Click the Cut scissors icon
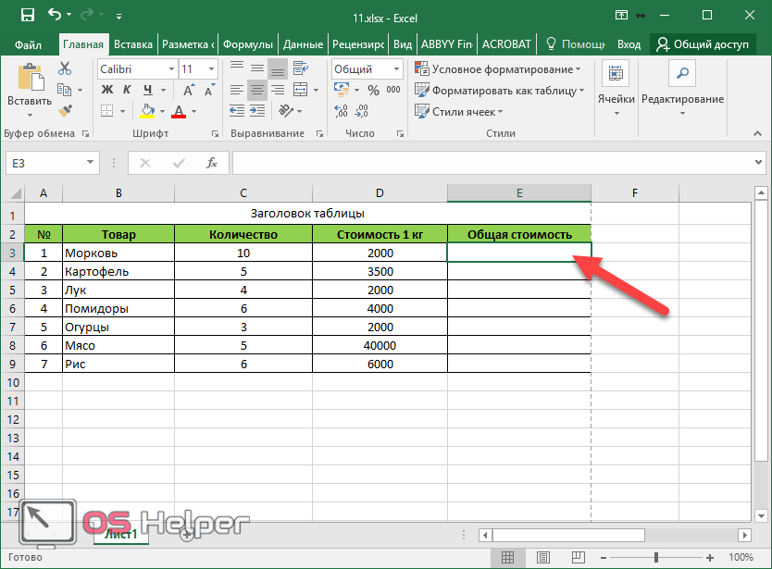Image resolution: width=772 pixels, height=569 pixels. pyautogui.click(x=64, y=68)
